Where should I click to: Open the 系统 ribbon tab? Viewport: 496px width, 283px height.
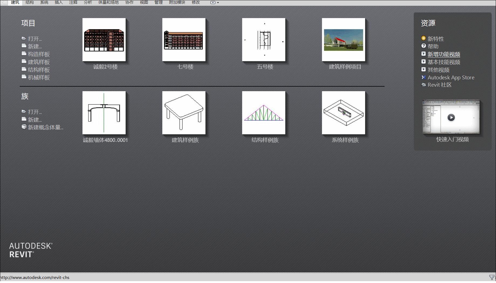[44, 2]
